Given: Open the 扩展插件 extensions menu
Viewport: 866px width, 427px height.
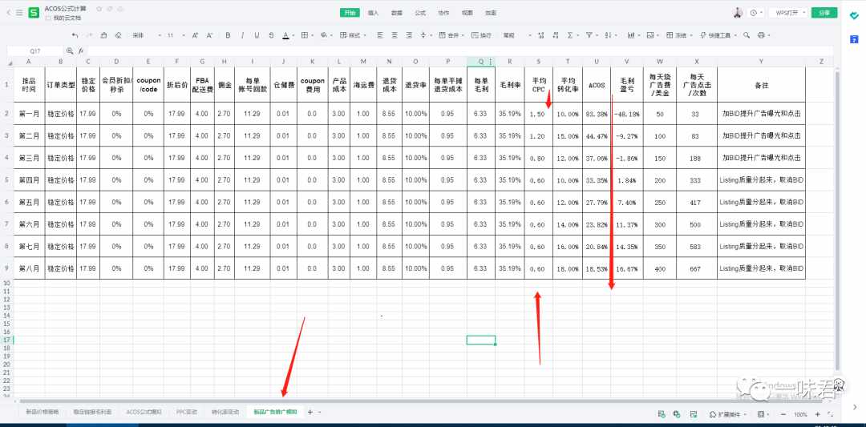Looking at the screenshot, I should tap(728, 413).
